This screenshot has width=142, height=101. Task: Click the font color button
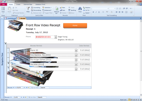pyautogui.click(x=103, y=12)
